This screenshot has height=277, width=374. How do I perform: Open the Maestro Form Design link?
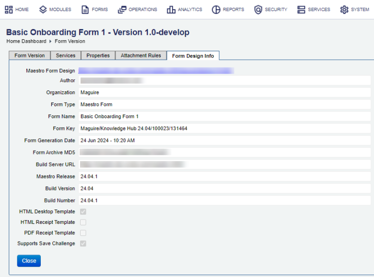coord(156,71)
